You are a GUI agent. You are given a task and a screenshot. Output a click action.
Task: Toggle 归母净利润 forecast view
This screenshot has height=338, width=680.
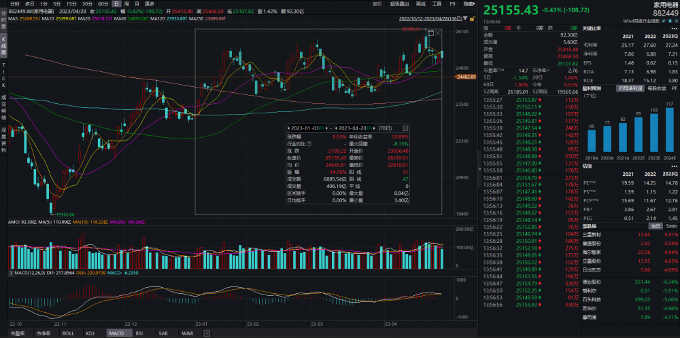coord(630,88)
